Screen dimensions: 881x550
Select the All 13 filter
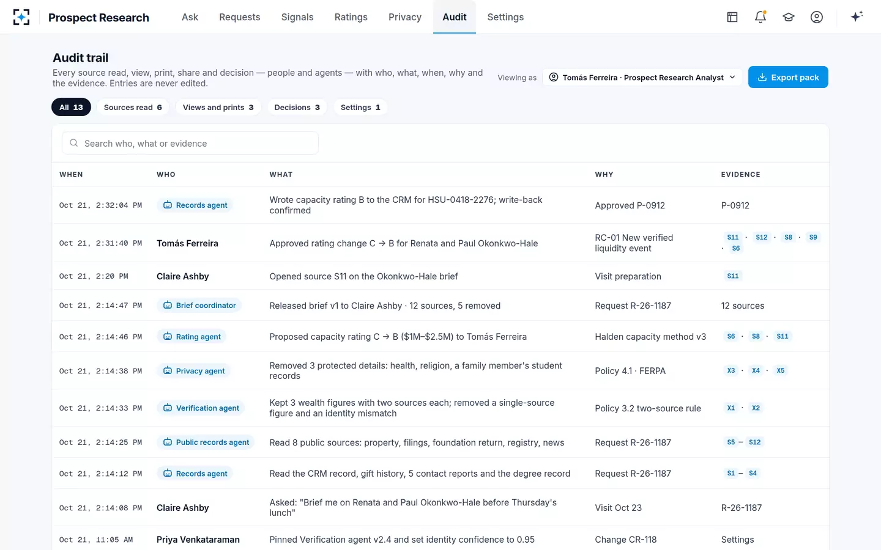[71, 108]
